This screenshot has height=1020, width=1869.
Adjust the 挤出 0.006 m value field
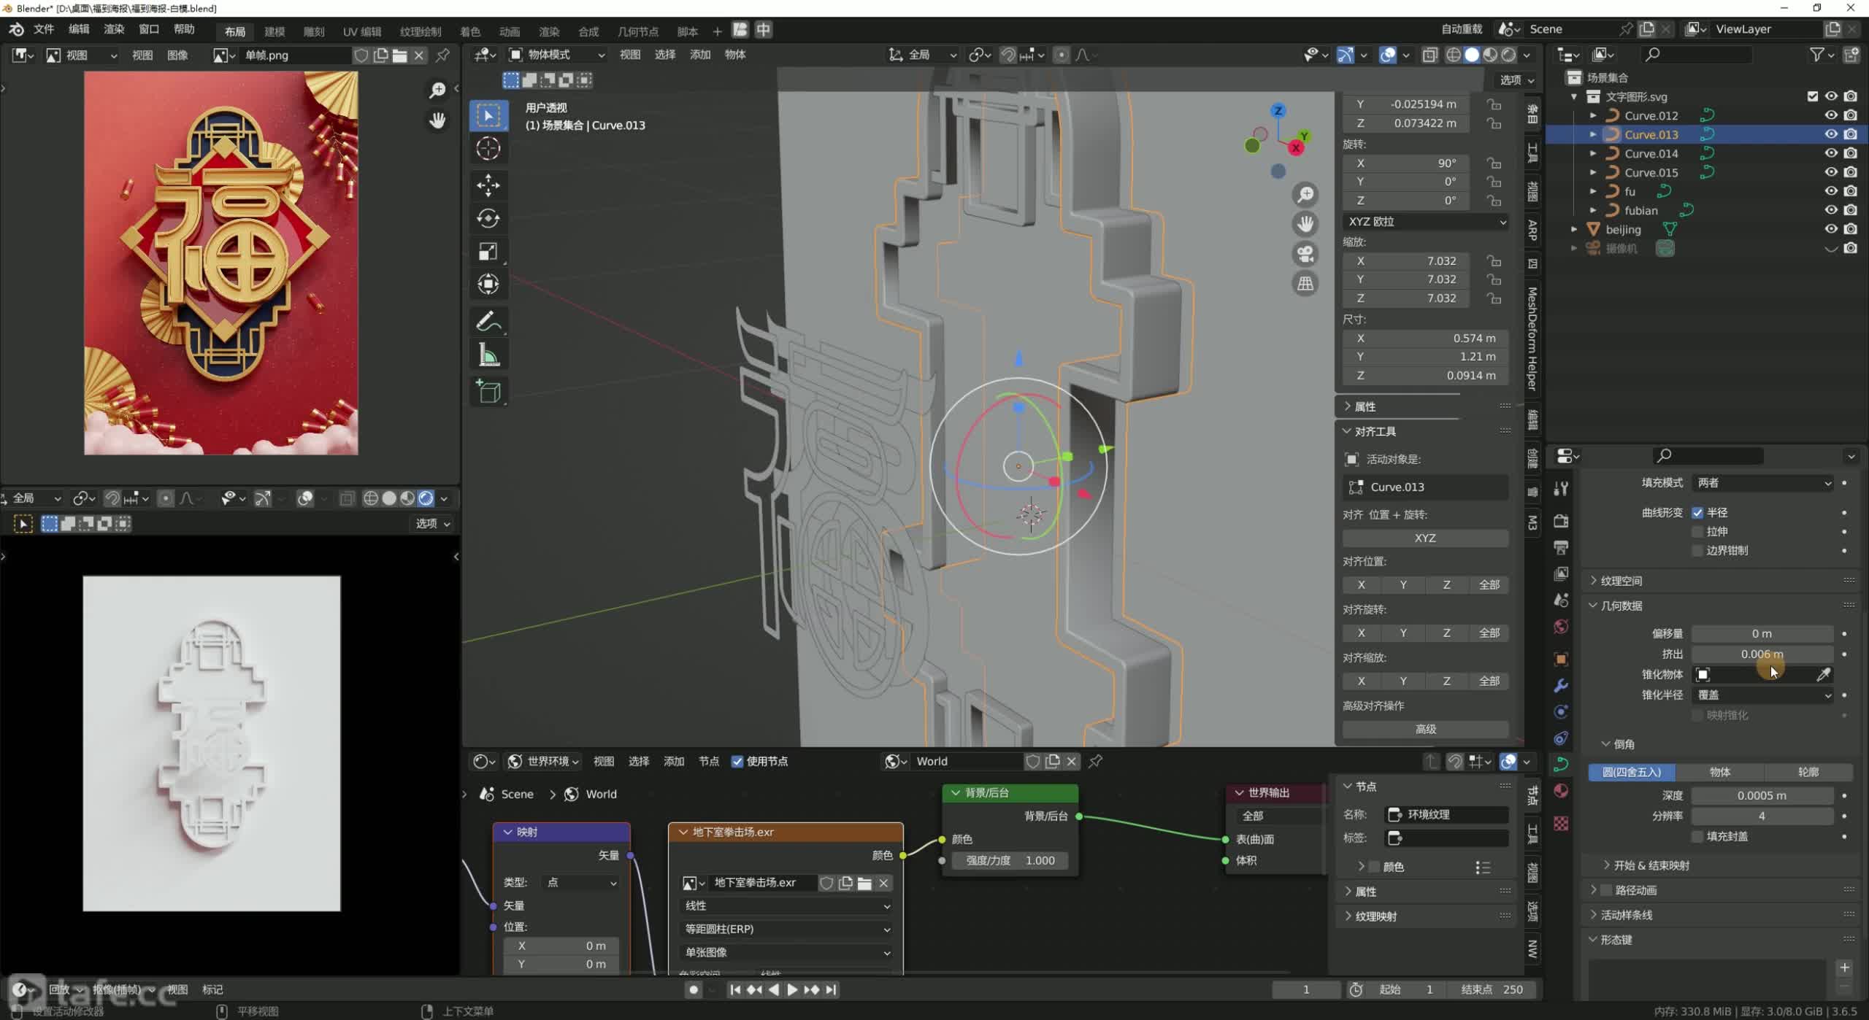pos(1762,654)
